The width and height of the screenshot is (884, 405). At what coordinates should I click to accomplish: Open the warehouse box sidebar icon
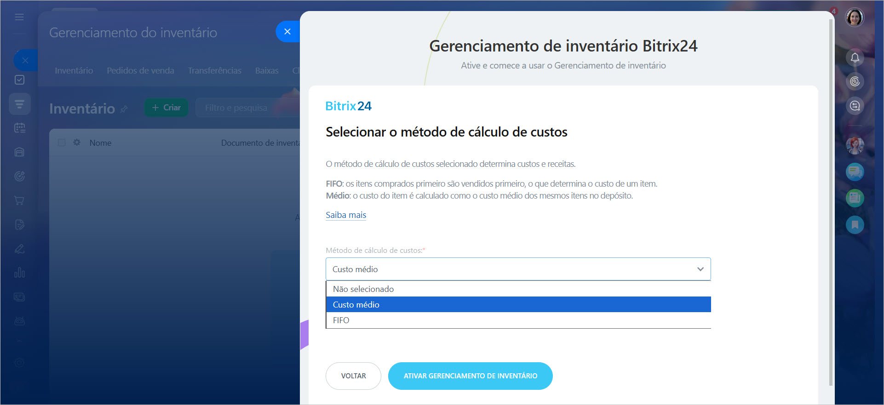[19, 152]
